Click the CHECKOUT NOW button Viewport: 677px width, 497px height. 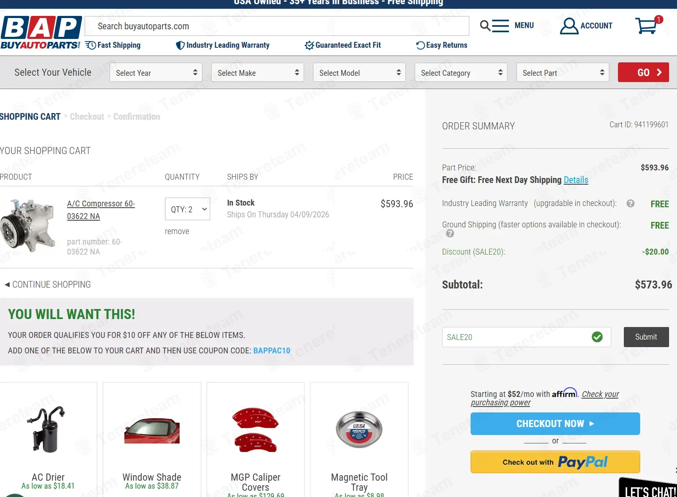(555, 424)
